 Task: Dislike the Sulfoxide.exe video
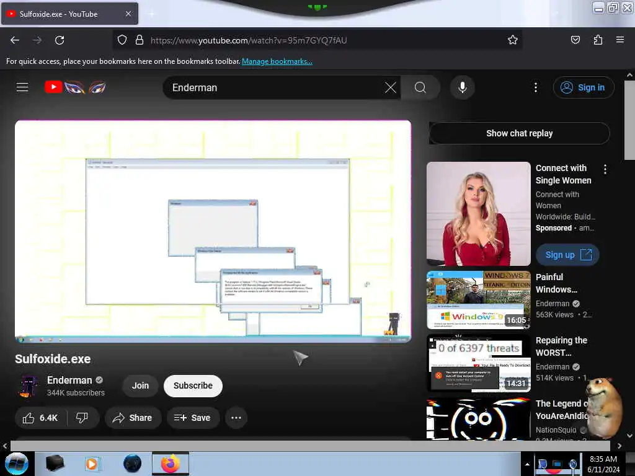click(x=82, y=418)
